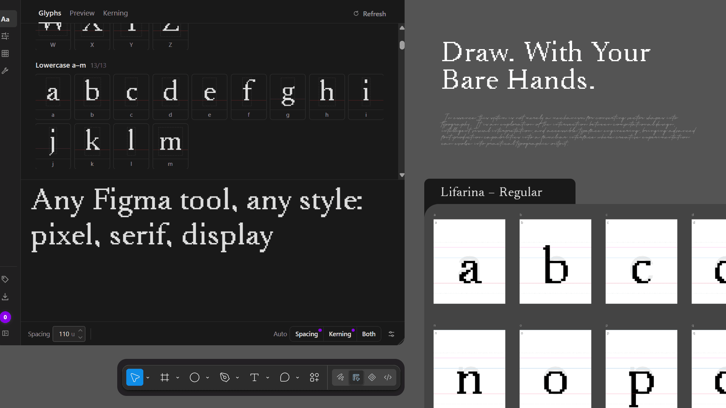Select glyph cell 'g'
Screen dimensions: 726x408
tap(288, 97)
